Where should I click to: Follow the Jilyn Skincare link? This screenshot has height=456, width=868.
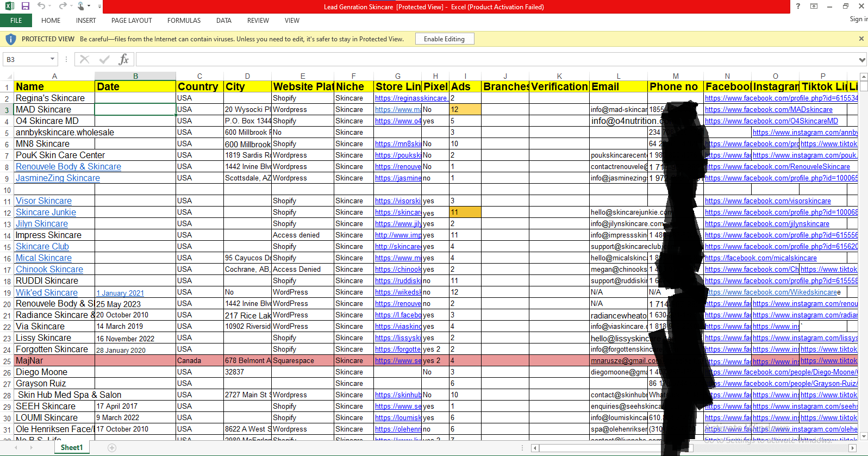point(42,224)
